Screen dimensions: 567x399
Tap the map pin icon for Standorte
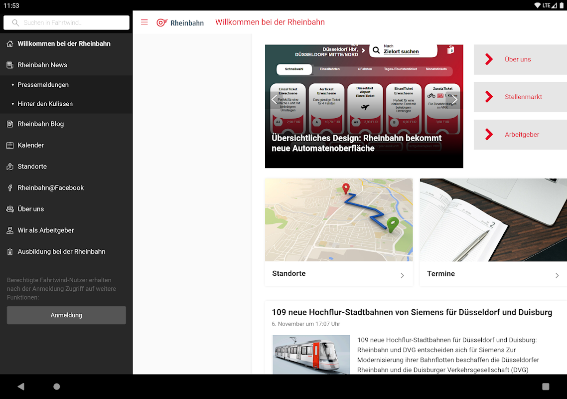point(10,167)
